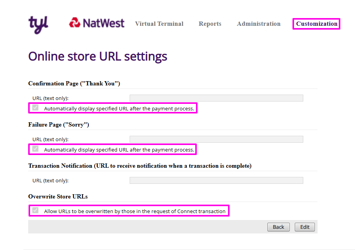Open the Virtual Terminal menu
355x250 pixels.
pos(159,24)
